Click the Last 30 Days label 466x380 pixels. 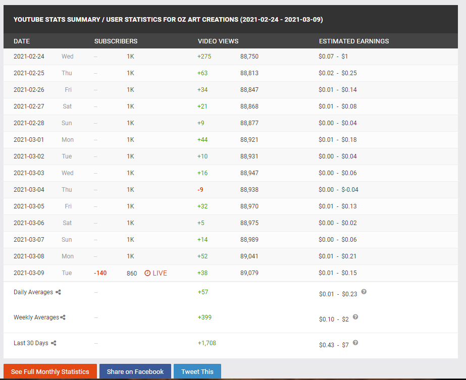31,343
